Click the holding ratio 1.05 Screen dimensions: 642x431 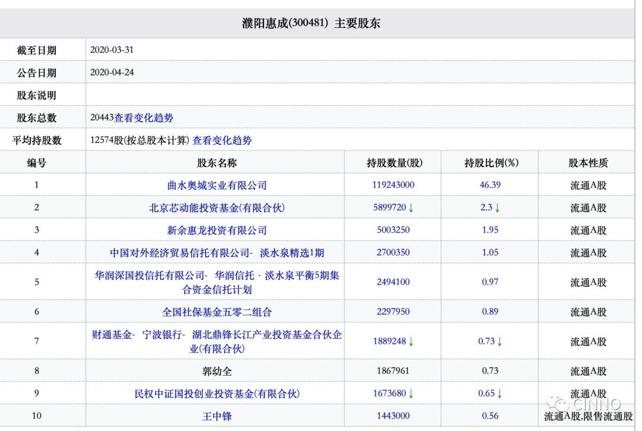point(490,253)
